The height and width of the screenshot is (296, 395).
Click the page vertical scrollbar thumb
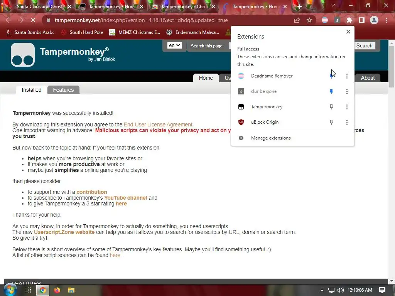click(x=392, y=67)
